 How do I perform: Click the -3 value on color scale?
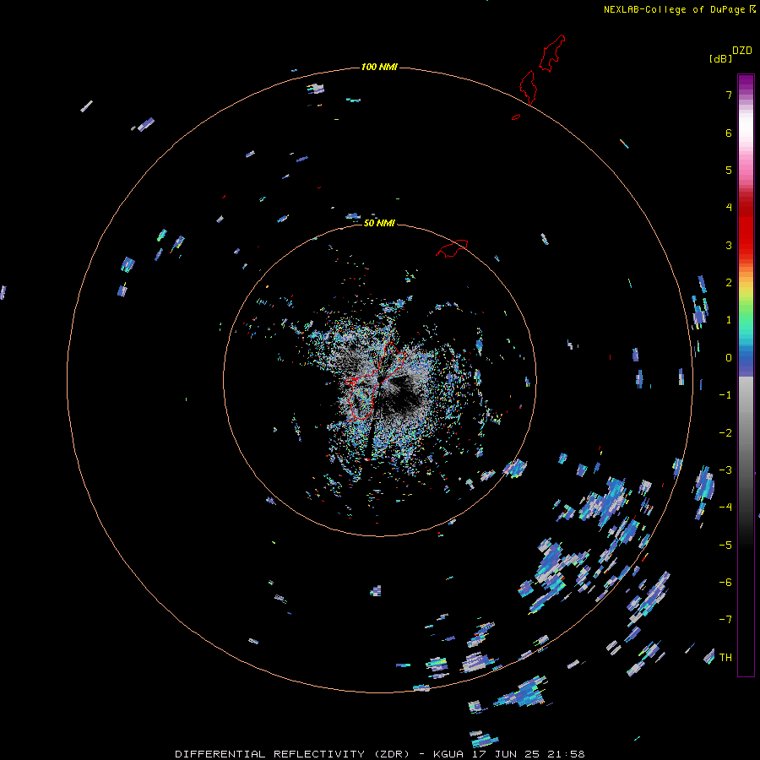click(725, 470)
